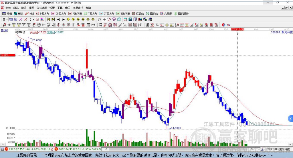Jump to the last bar with the green skip-to-end icon
The width and height of the screenshot is (293, 158).
[x=53, y=19]
